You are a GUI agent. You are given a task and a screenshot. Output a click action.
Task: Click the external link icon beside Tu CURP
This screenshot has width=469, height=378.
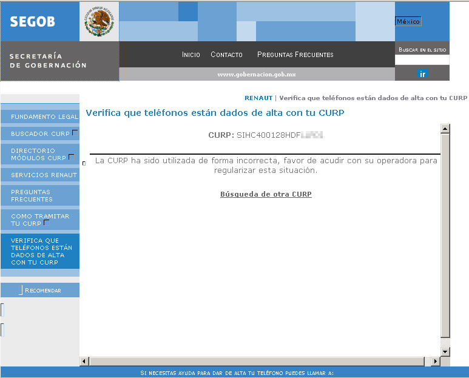(46, 223)
